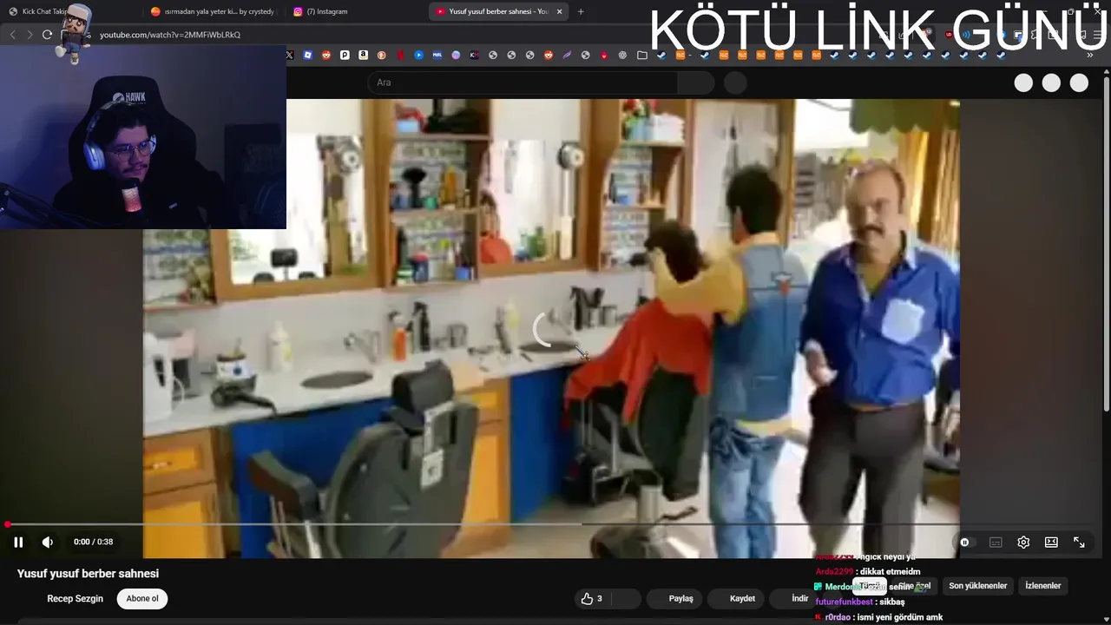
Task: Click the round voice search button
Action: (x=735, y=82)
